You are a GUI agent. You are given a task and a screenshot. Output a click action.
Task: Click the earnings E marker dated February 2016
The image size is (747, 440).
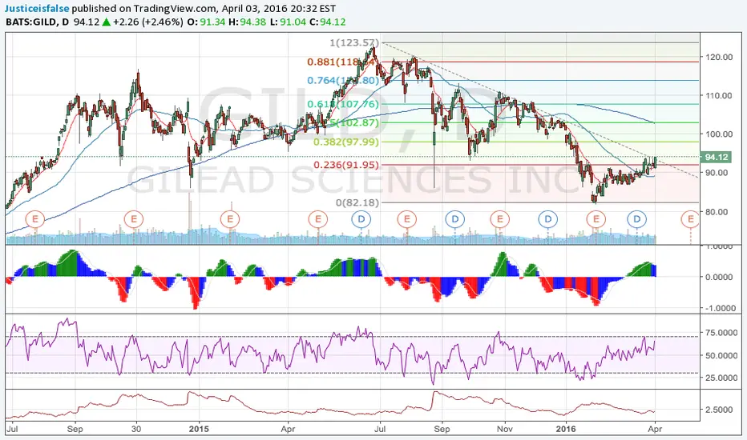(596, 219)
